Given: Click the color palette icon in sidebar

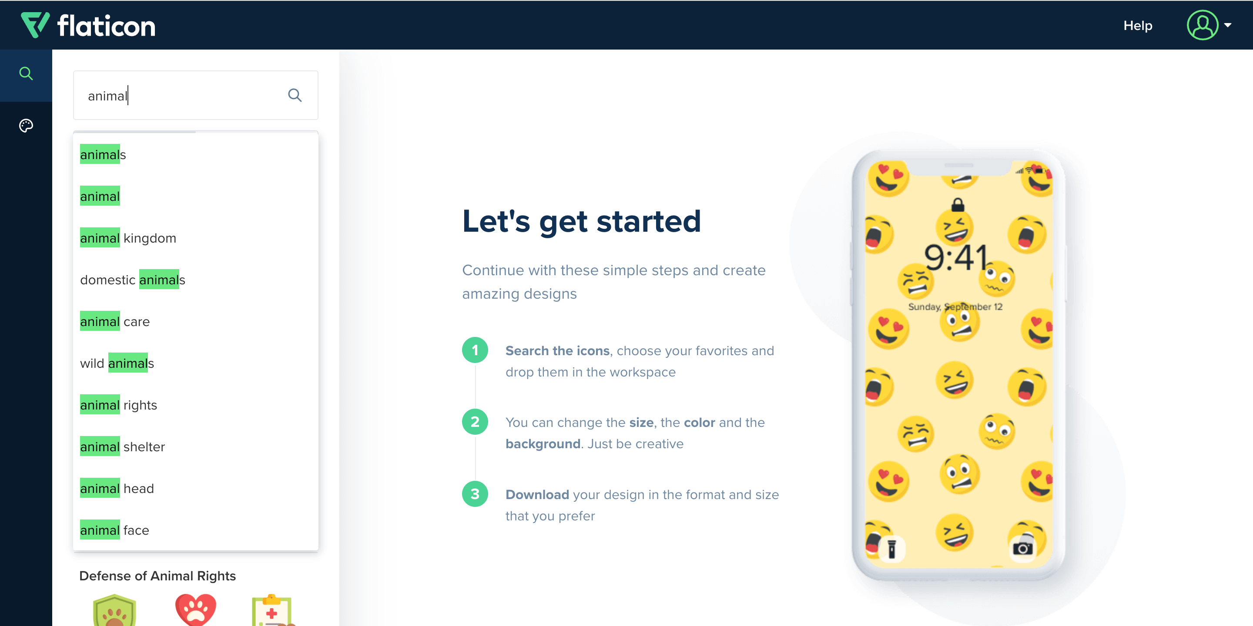Looking at the screenshot, I should [27, 125].
